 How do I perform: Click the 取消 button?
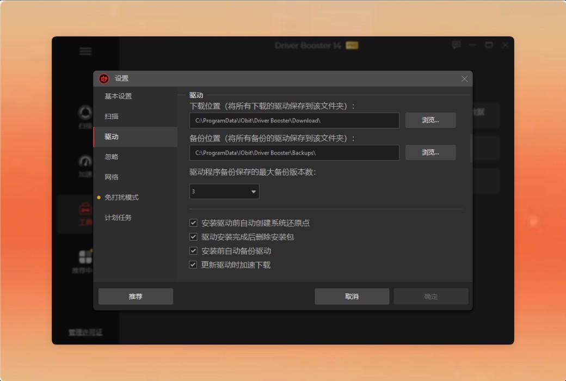pos(352,297)
